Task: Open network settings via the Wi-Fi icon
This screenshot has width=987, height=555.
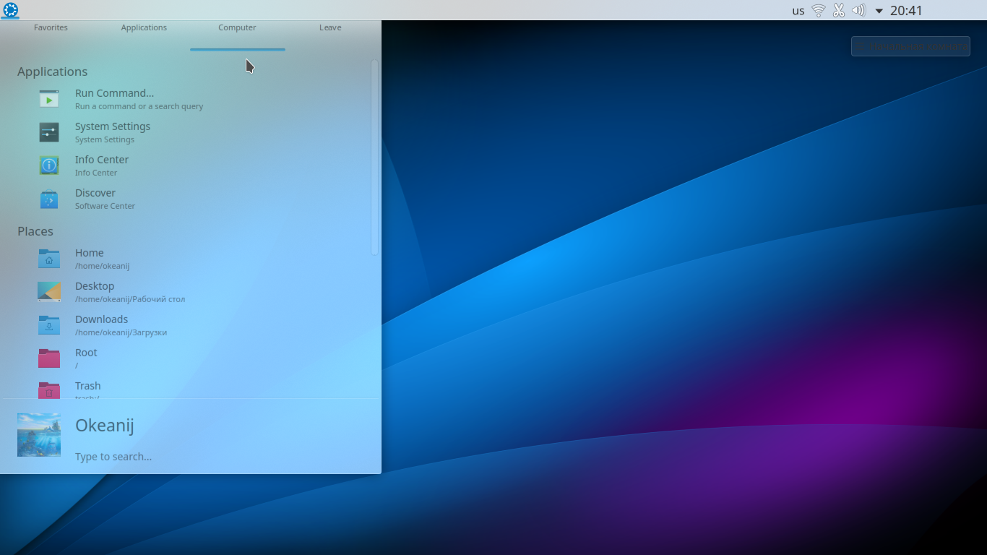Action: (x=818, y=10)
